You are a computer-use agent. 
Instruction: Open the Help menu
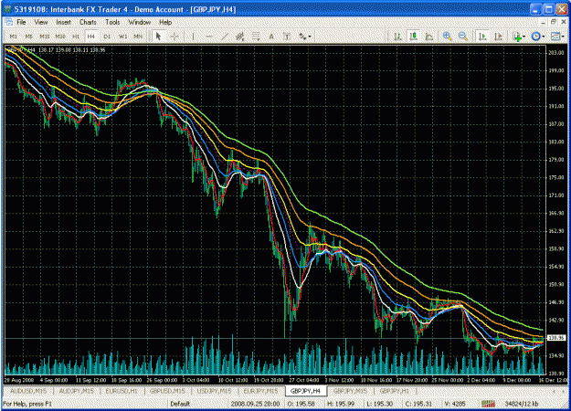coord(165,22)
